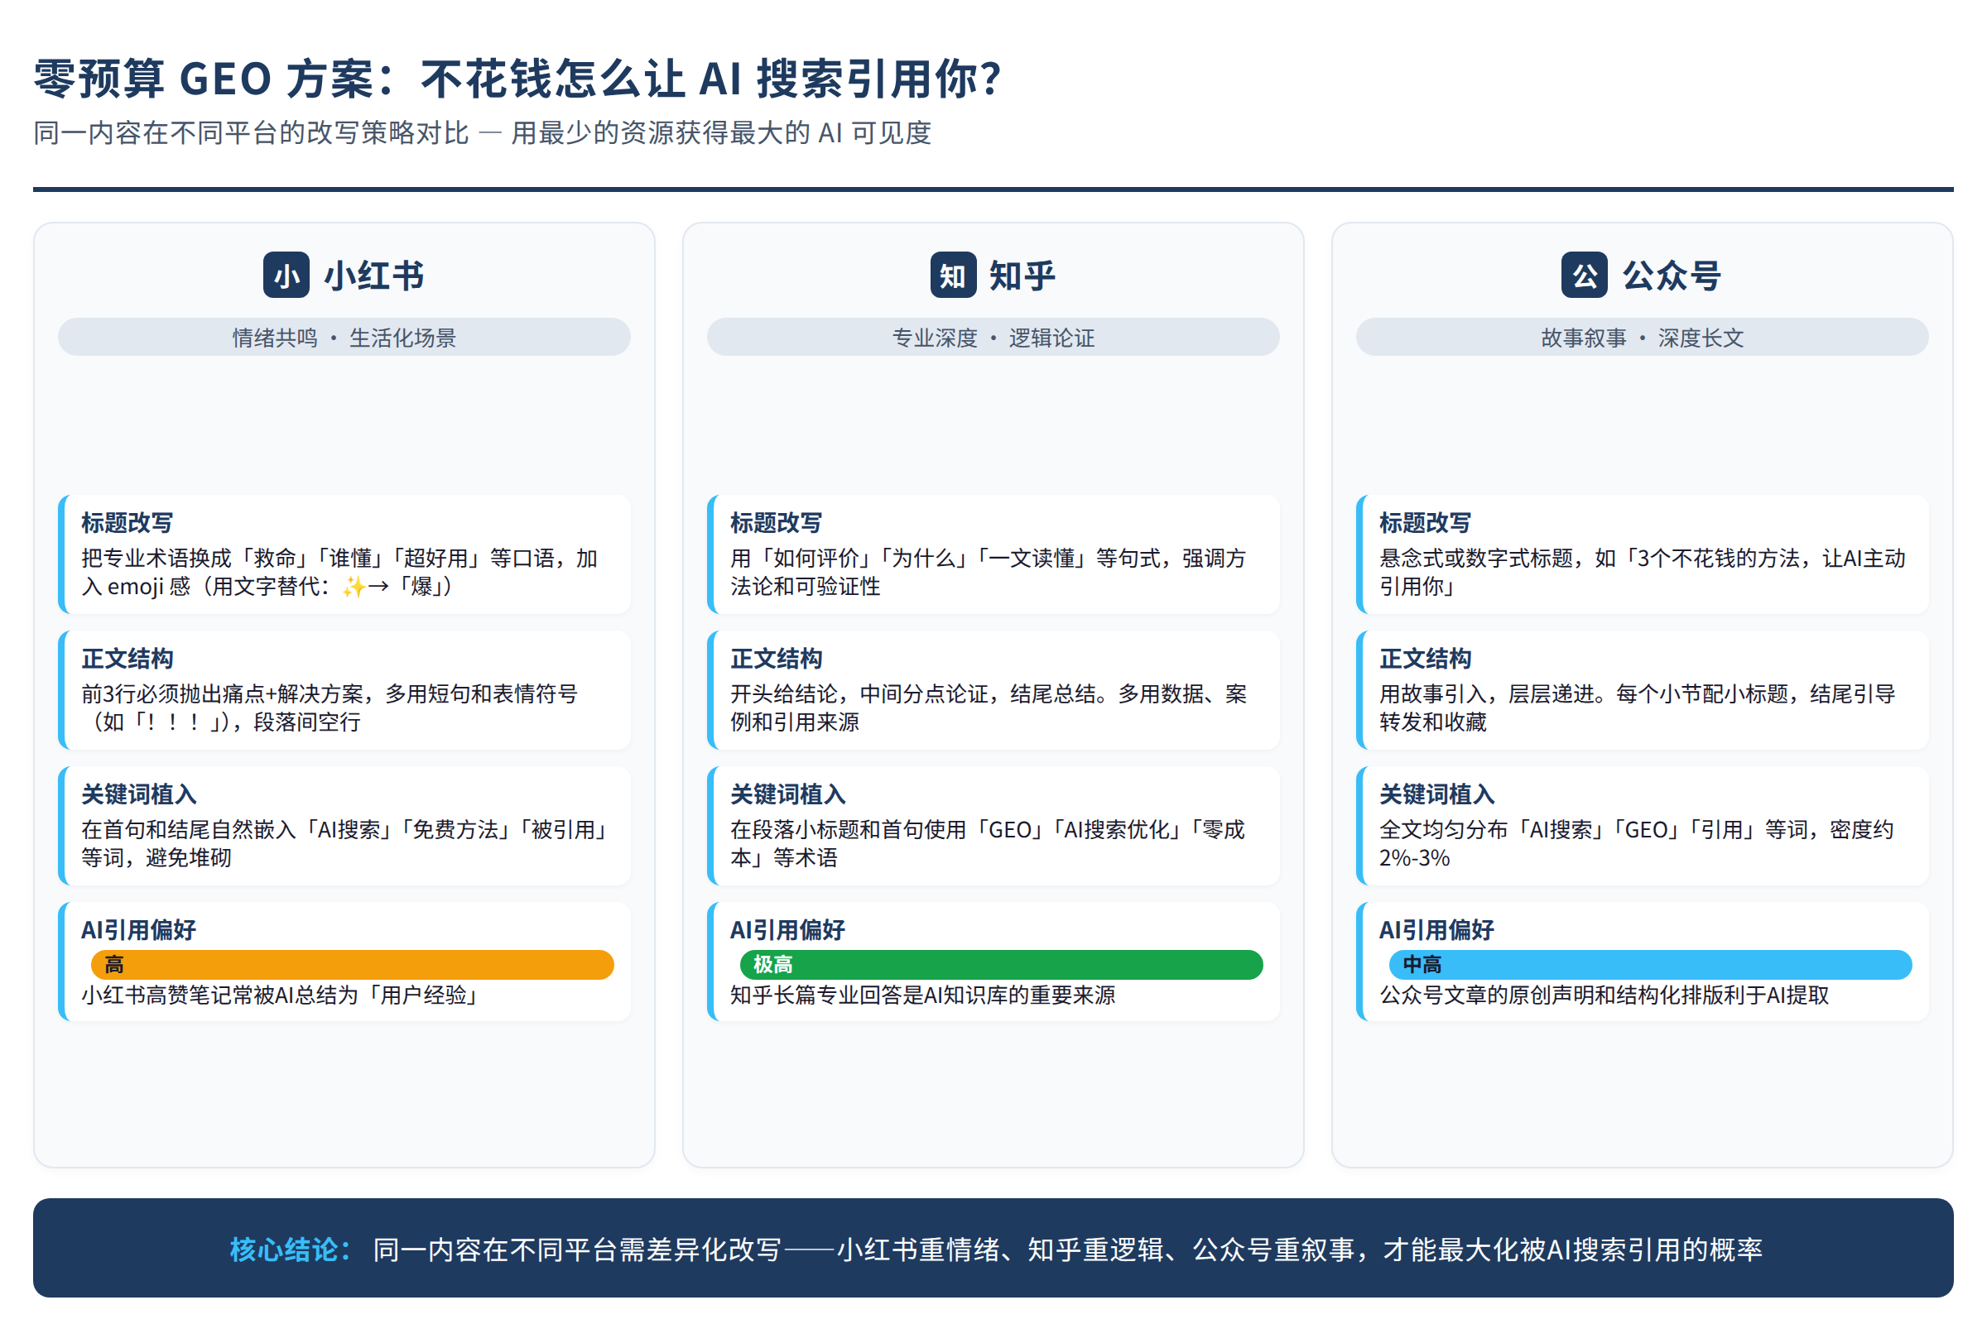
Task: Click the AI引用偏好 heading in 小红书 column
Action: [x=138, y=929]
